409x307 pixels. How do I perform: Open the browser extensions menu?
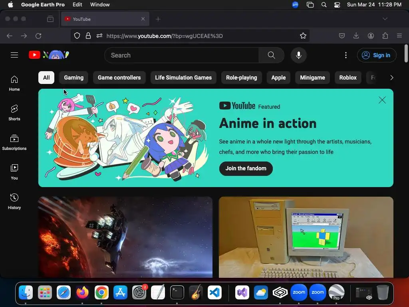pyautogui.click(x=385, y=36)
